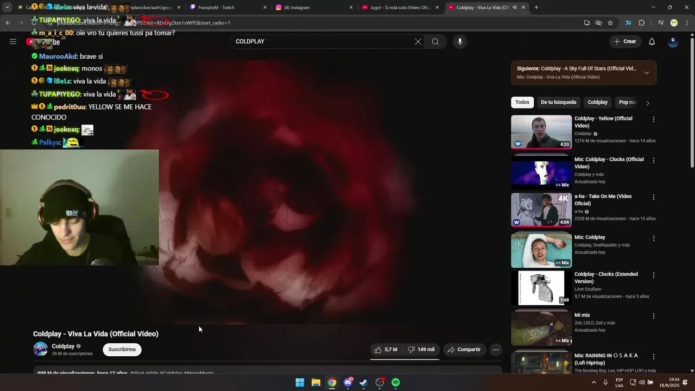695x391 pixels.
Task: Open options for Coldplay - Yellow video
Action: (x=654, y=119)
